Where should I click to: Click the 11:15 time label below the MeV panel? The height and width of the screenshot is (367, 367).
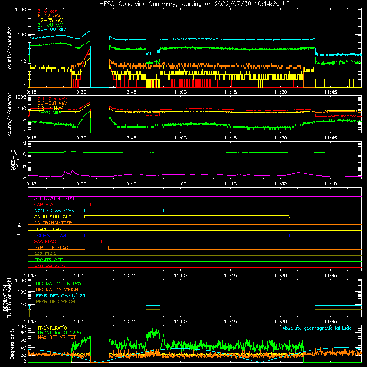pyautogui.click(x=230, y=138)
